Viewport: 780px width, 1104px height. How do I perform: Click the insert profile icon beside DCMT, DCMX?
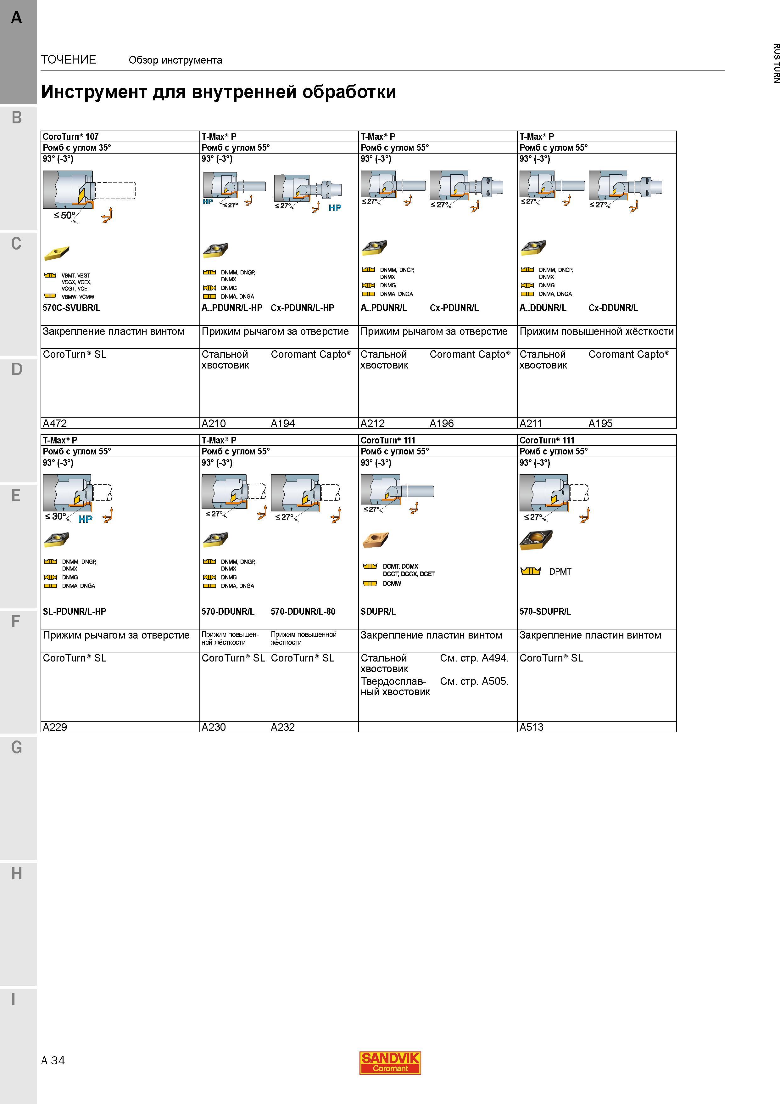click(370, 566)
